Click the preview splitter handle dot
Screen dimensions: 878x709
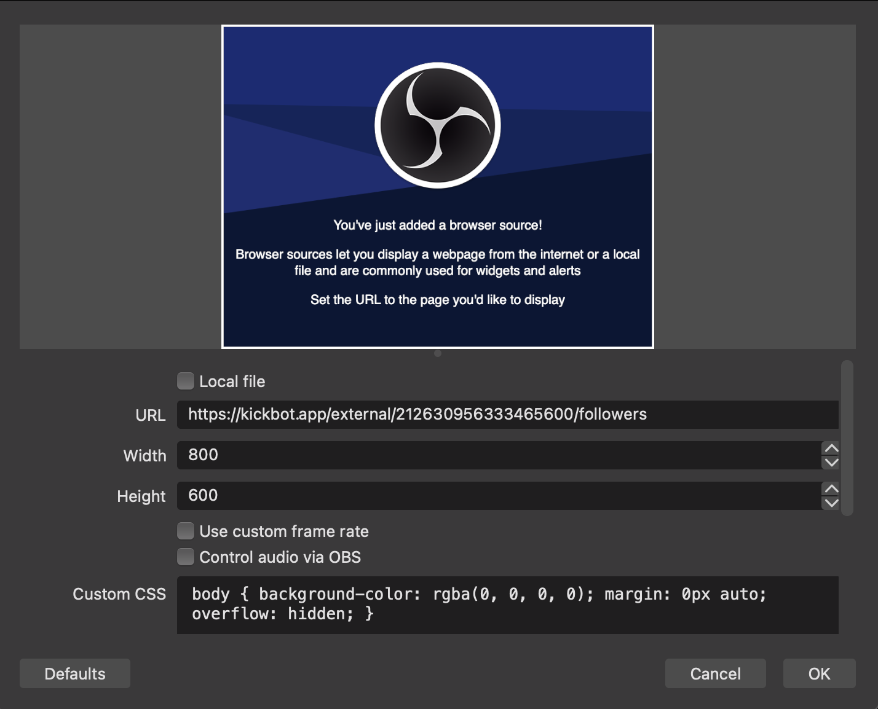438,353
